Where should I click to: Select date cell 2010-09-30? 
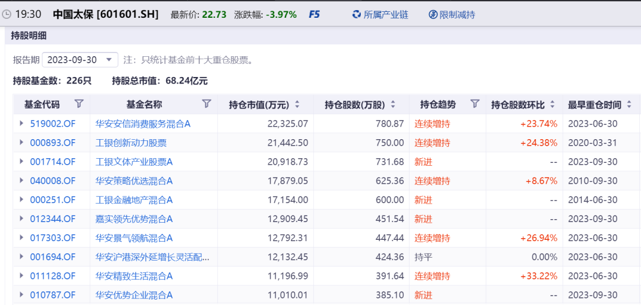click(x=593, y=181)
